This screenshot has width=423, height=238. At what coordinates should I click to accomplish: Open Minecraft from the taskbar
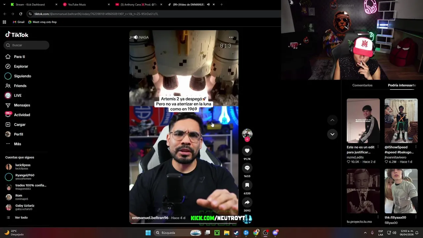click(x=217, y=233)
